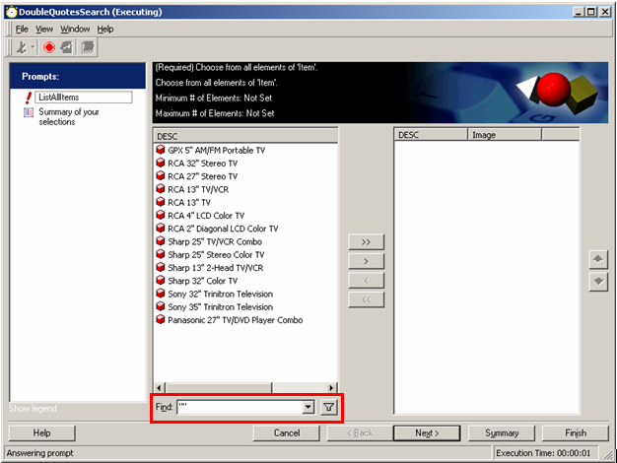Viewport: 617px width, 463px height.
Task: Click the red exclamation icon beside ListAllItems
Action: coord(28,98)
